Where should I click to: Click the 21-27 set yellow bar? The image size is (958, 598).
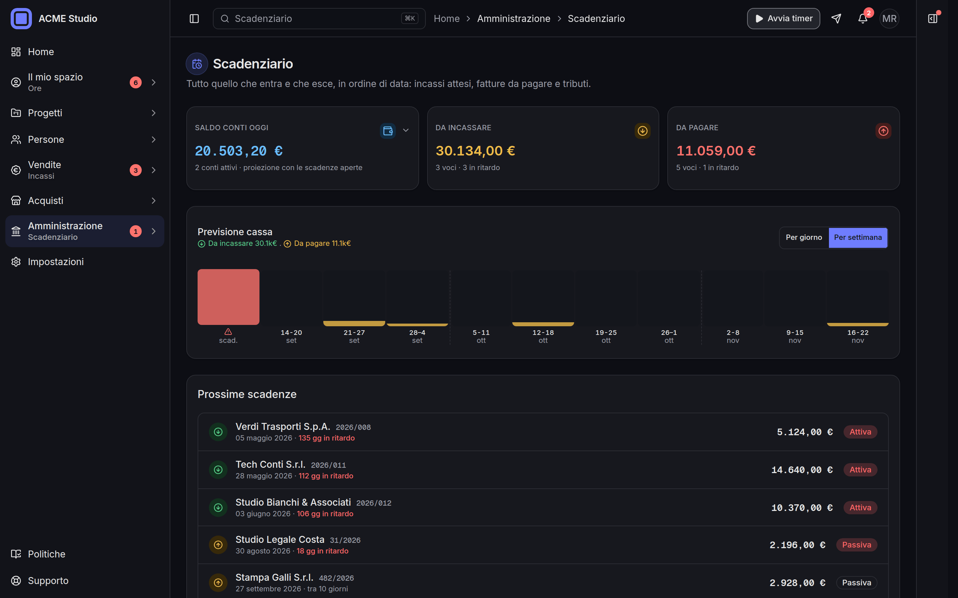click(x=354, y=324)
